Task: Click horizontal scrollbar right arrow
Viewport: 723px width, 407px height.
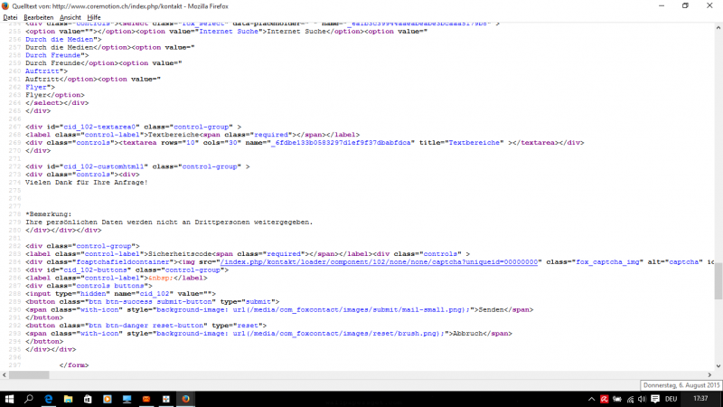Action: pyautogui.click(x=709, y=375)
